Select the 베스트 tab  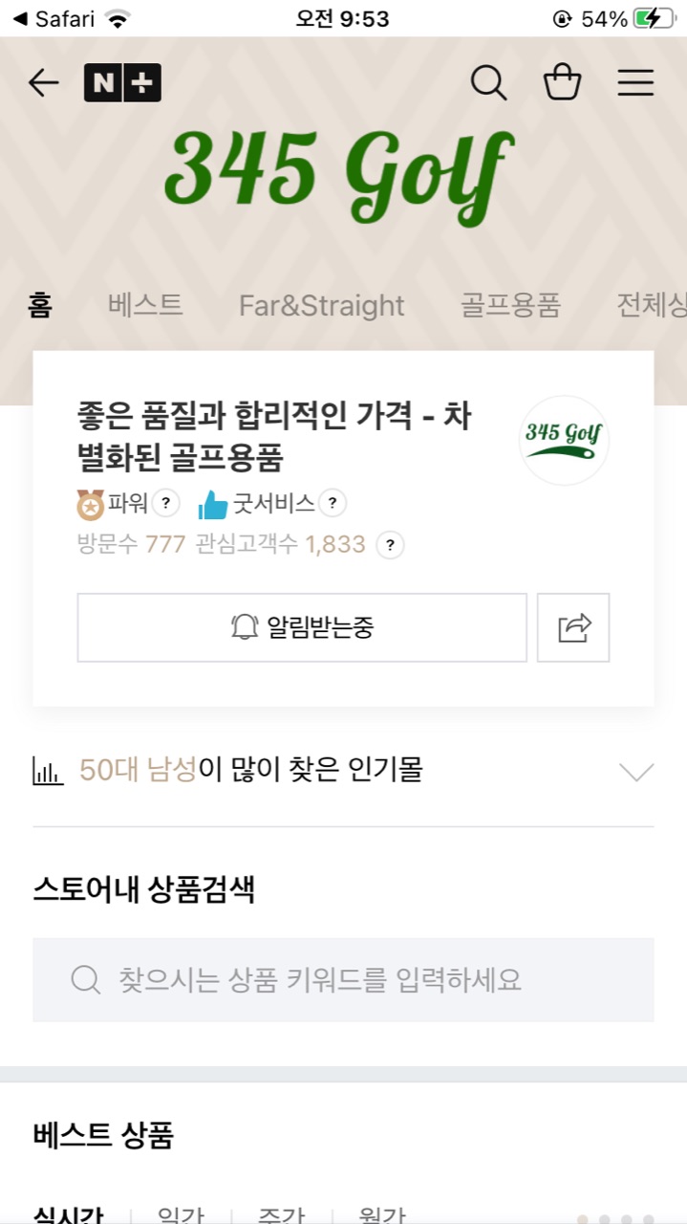pos(145,305)
